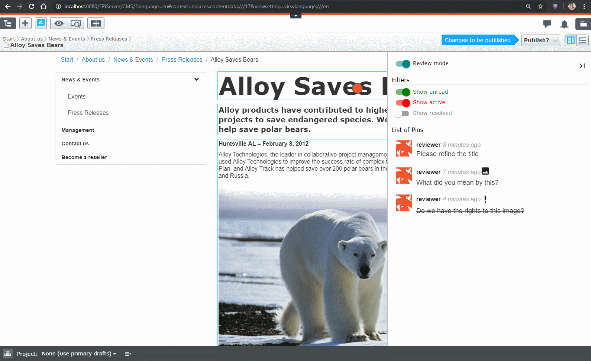
Task: Click the intro paragraph editable block
Action: (303, 119)
